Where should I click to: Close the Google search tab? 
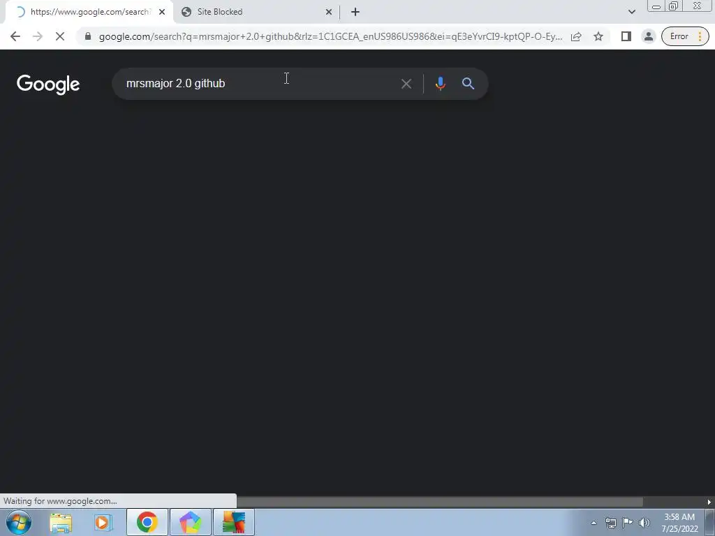tap(162, 12)
